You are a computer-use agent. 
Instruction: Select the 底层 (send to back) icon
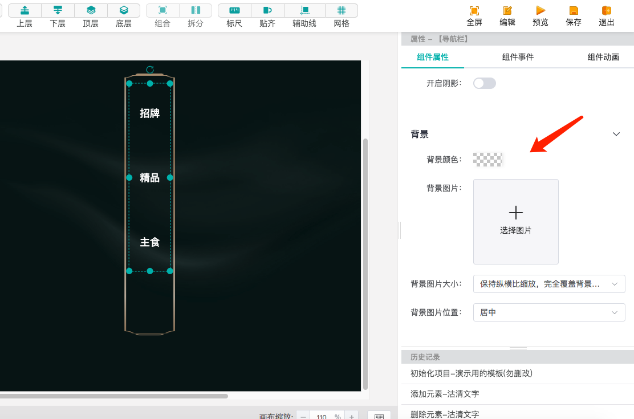(124, 15)
